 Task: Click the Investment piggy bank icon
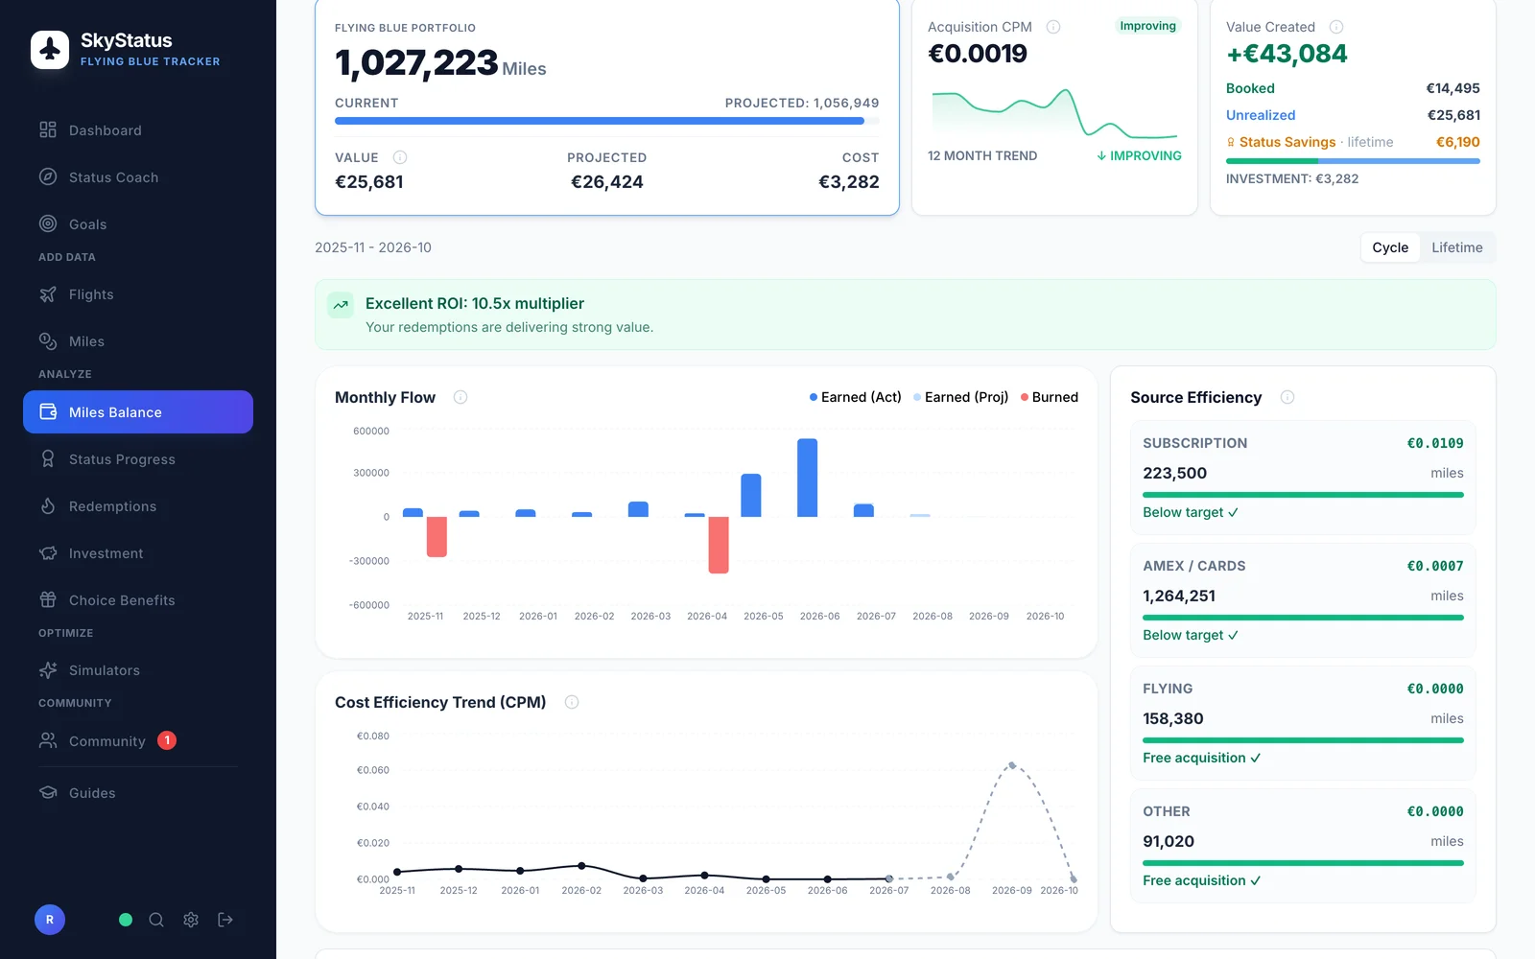48,553
